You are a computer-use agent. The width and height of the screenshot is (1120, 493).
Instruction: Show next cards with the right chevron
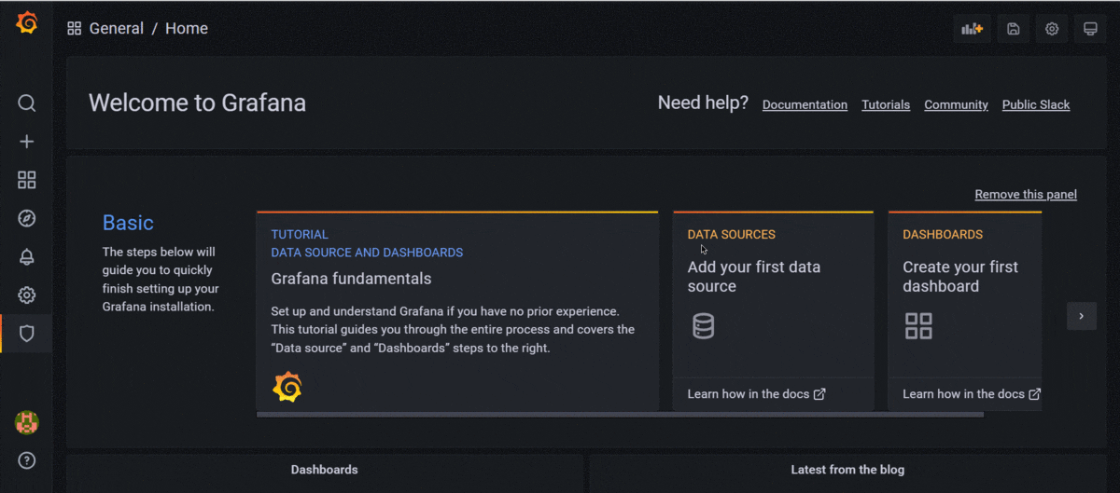pos(1082,316)
